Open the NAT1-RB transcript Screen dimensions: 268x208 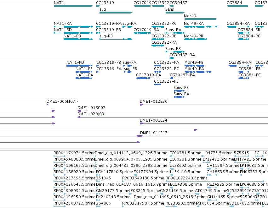(78, 39)
